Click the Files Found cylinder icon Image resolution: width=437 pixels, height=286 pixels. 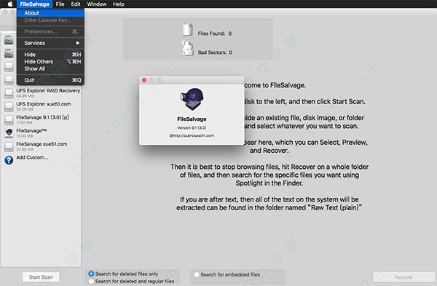[x=187, y=30]
